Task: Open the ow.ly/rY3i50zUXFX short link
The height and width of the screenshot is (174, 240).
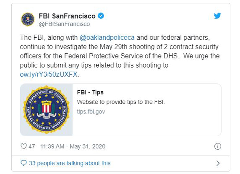Action: 49,74
